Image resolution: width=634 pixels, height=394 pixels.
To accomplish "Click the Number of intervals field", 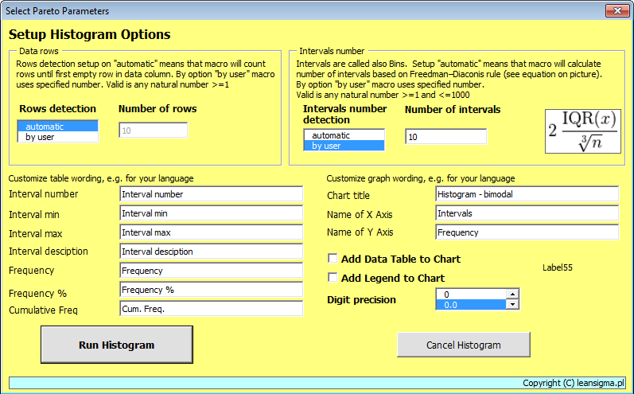I will 445,137.
